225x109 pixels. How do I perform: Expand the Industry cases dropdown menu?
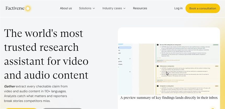(114, 8)
